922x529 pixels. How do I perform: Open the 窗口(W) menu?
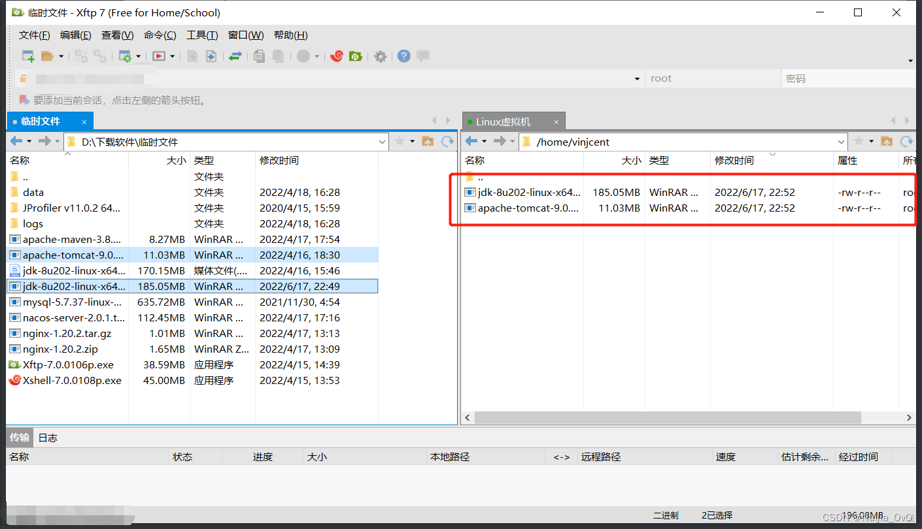coord(246,35)
